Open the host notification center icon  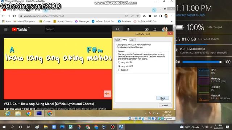point(227,127)
